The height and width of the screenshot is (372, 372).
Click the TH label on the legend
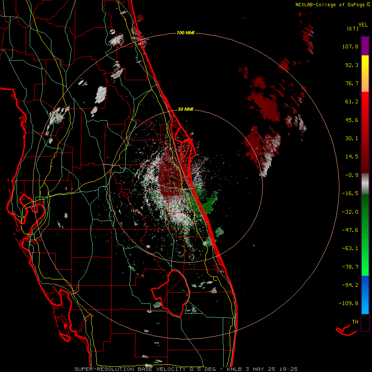pos(355,322)
